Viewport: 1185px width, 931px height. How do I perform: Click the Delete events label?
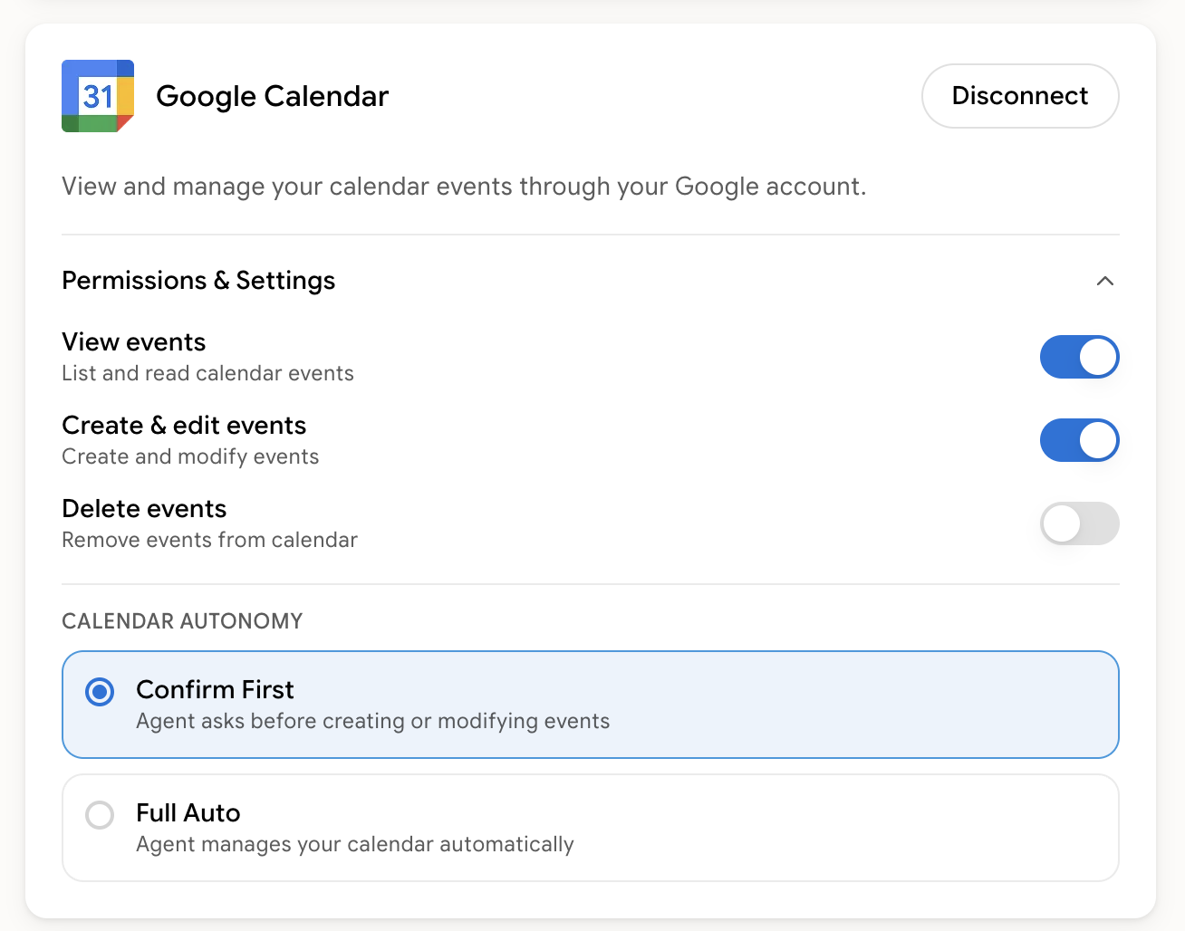144,509
